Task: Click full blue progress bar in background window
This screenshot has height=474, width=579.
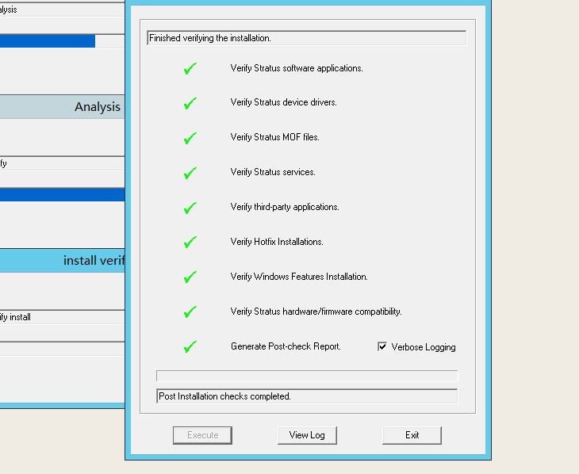Action: point(62,195)
